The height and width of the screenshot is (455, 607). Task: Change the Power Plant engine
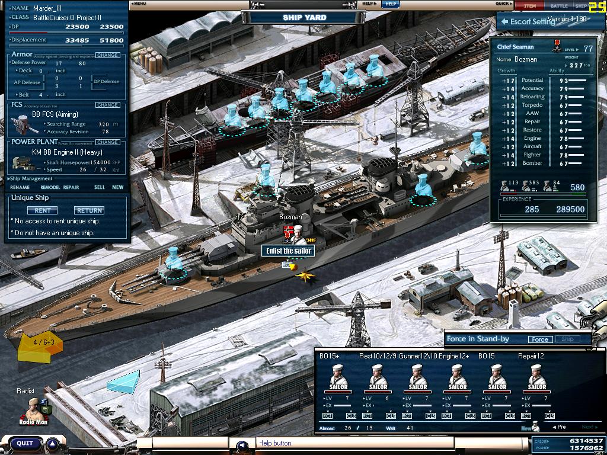pyautogui.click(x=108, y=142)
